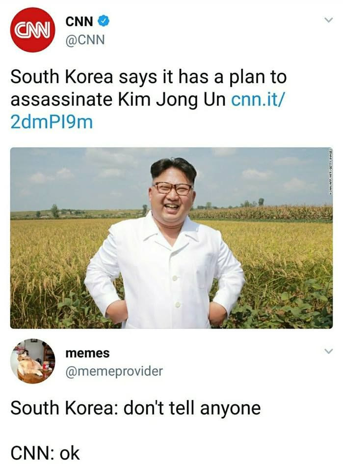This screenshot has width=343, height=472.
Task: Open the memes display name profile
Action: (x=87, y=353)
